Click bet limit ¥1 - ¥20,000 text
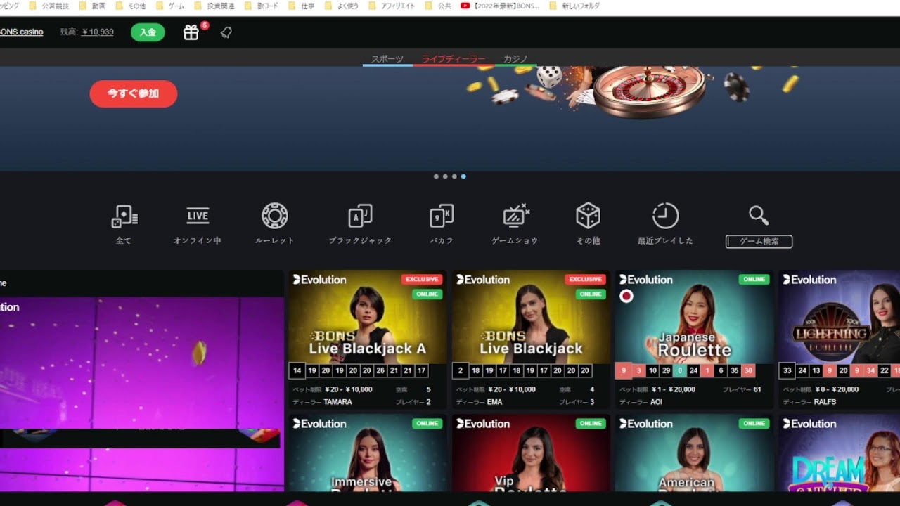Image resolution: width=900 pixels, height=506 pixels. coord(673,389)
